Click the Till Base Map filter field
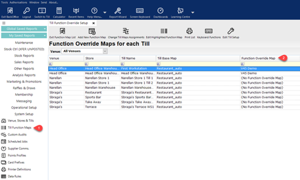This screenshot has width=300, height=180. [198, 64]
